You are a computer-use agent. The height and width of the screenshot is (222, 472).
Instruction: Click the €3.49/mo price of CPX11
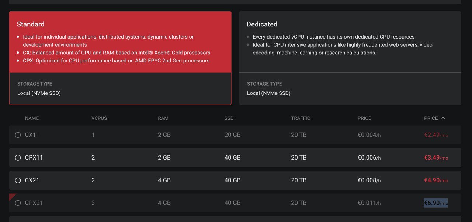click(x=436, y=158)
